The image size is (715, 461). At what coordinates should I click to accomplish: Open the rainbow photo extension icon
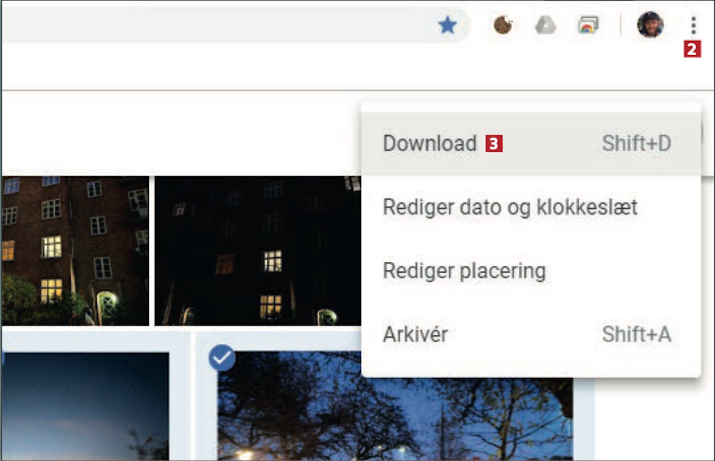[588, 25]
